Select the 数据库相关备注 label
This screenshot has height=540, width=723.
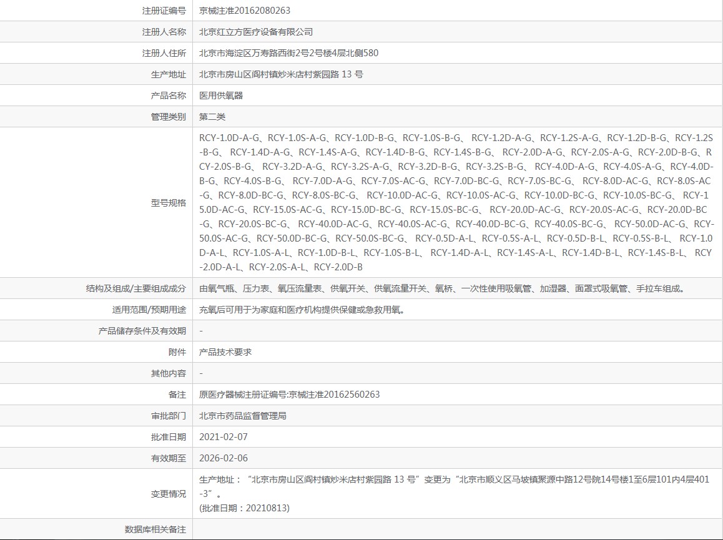click(155, 529)
